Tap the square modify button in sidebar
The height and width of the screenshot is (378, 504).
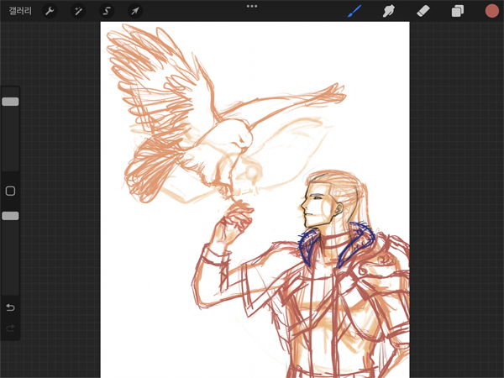(x=10, y=191)
